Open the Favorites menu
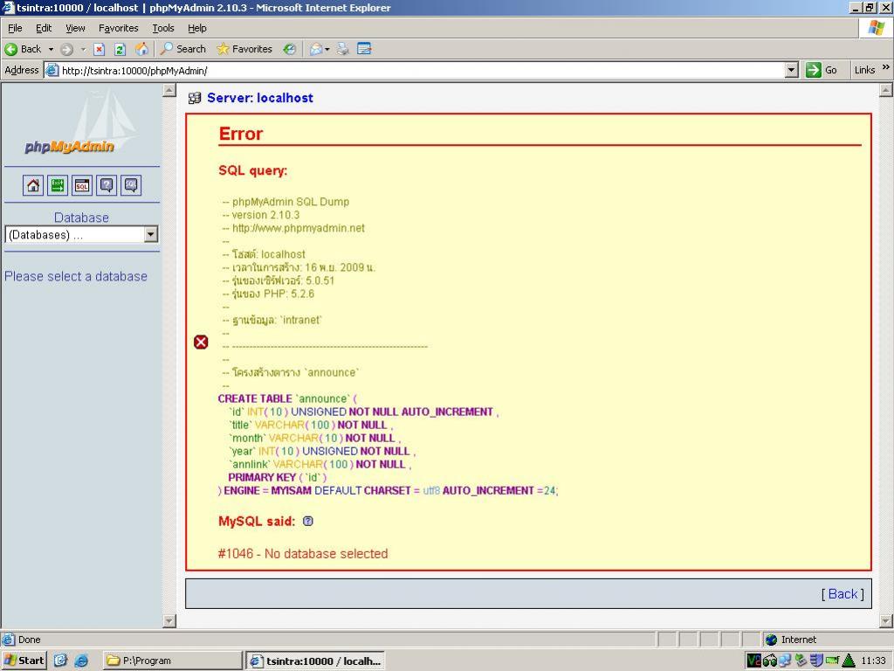 coord(119,28)
